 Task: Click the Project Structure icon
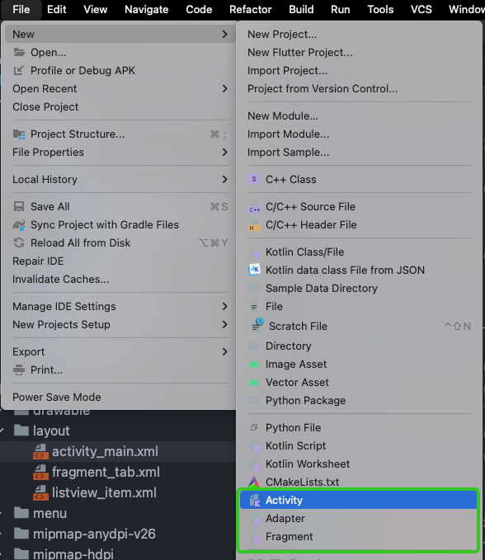click(19, 134)
